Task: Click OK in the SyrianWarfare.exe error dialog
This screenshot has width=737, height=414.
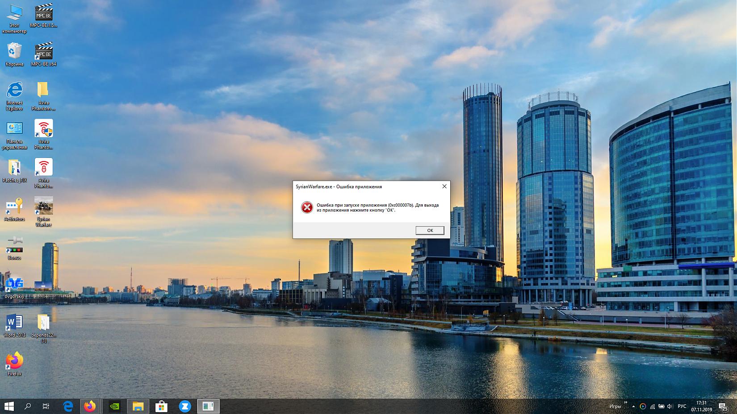Action: coord(430,230)
